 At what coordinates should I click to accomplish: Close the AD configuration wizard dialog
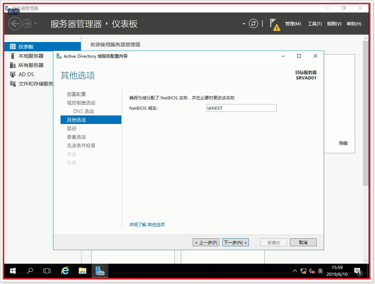coord(316,56)
